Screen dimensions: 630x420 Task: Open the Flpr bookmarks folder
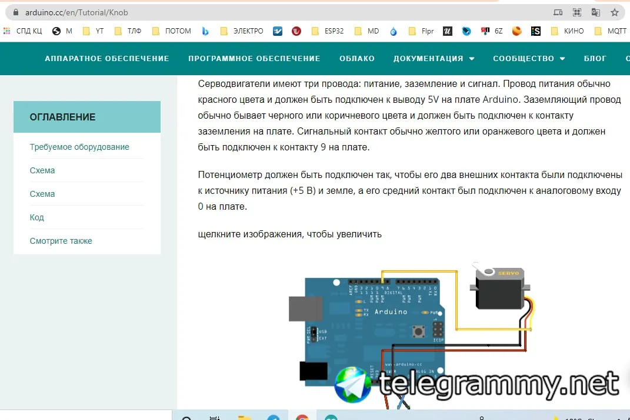[421, 31]
